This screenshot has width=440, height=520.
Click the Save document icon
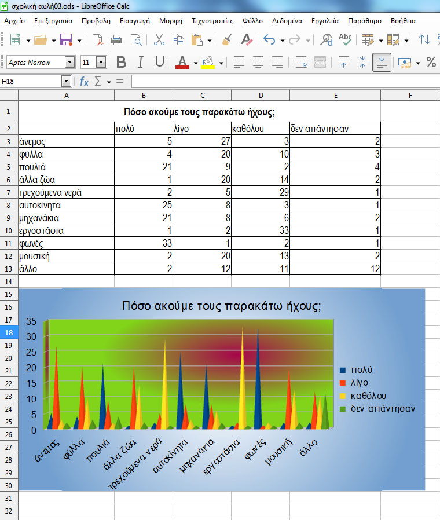point(66,40)
